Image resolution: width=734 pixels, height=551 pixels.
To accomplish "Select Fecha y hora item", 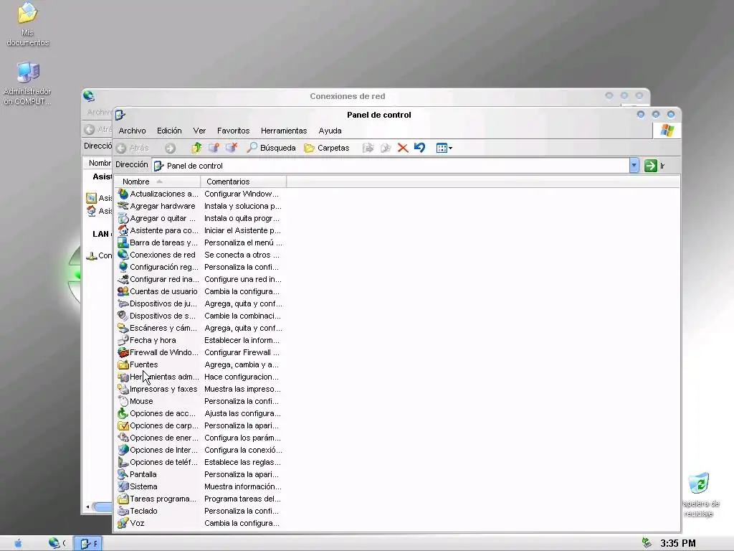I will click(x=147, y=339).
